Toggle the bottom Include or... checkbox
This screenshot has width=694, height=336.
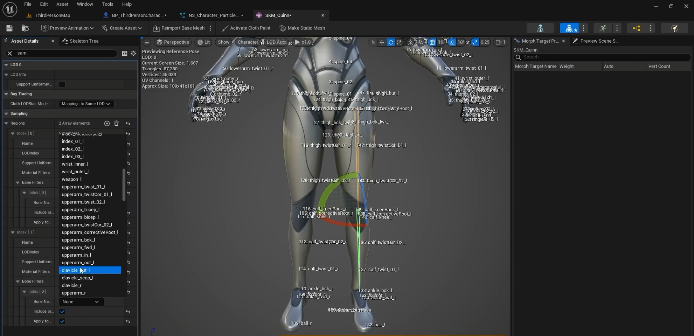click(62, 311)
